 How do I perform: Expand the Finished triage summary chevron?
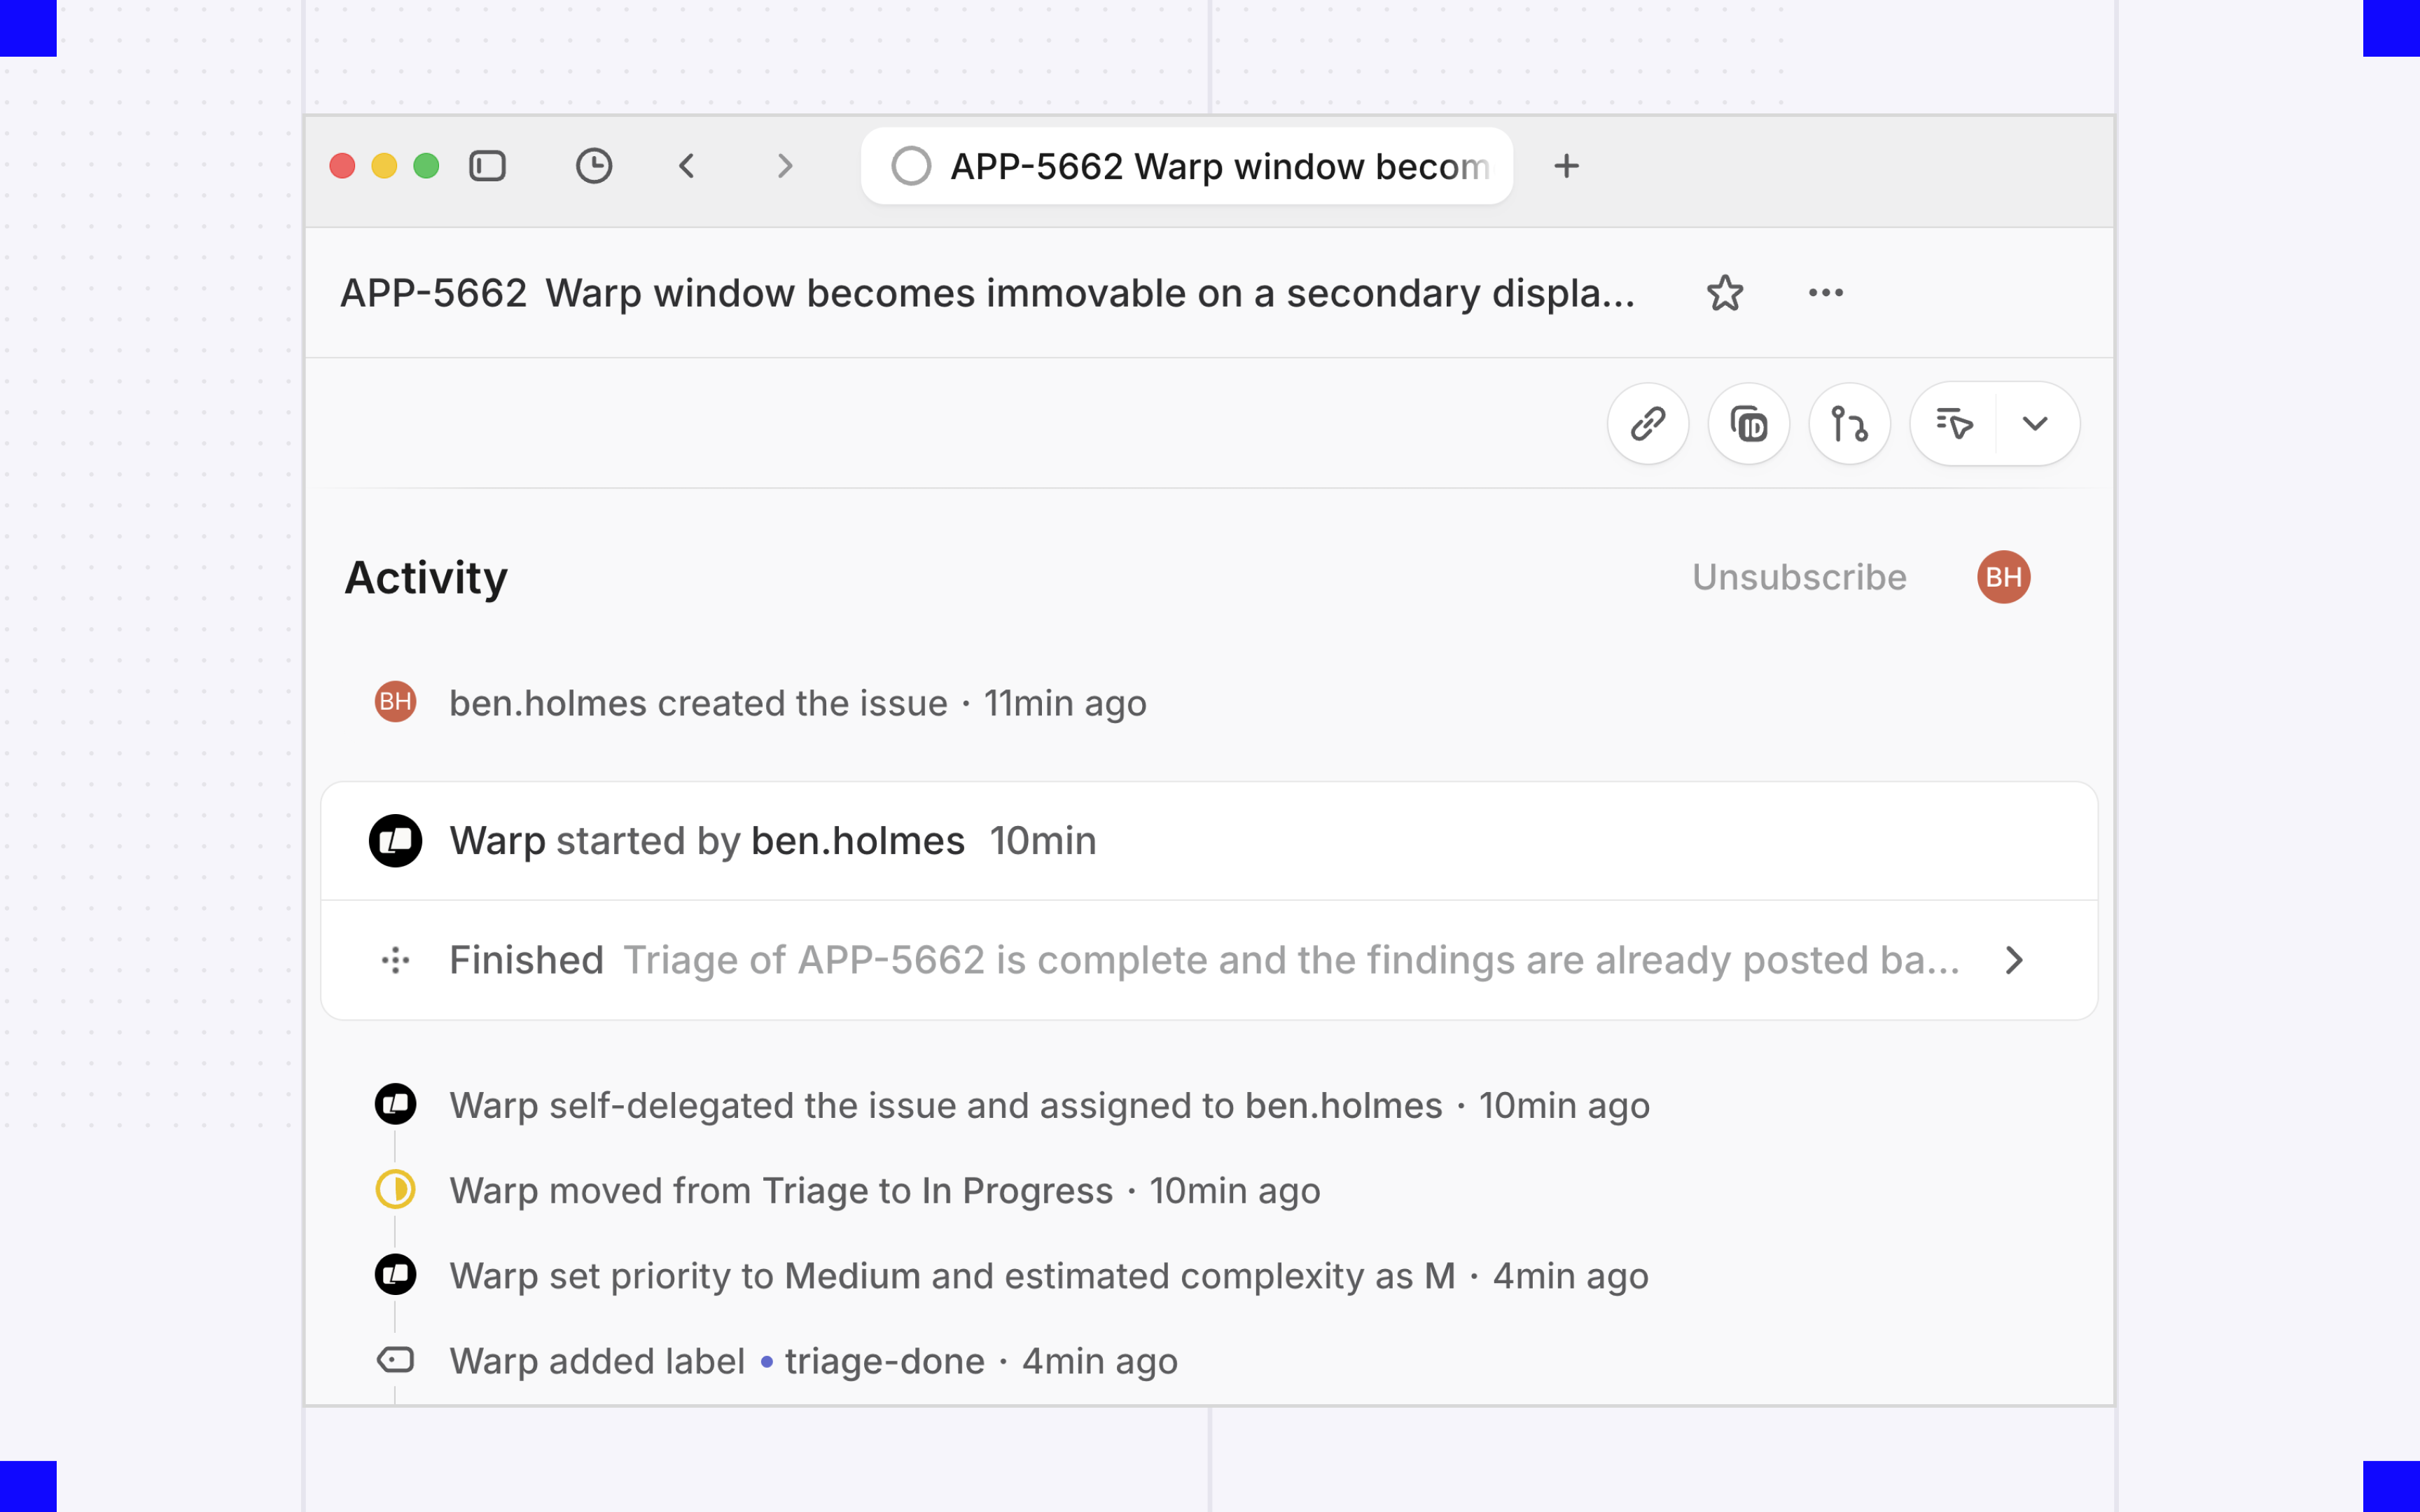click(x=2014, y=961)
